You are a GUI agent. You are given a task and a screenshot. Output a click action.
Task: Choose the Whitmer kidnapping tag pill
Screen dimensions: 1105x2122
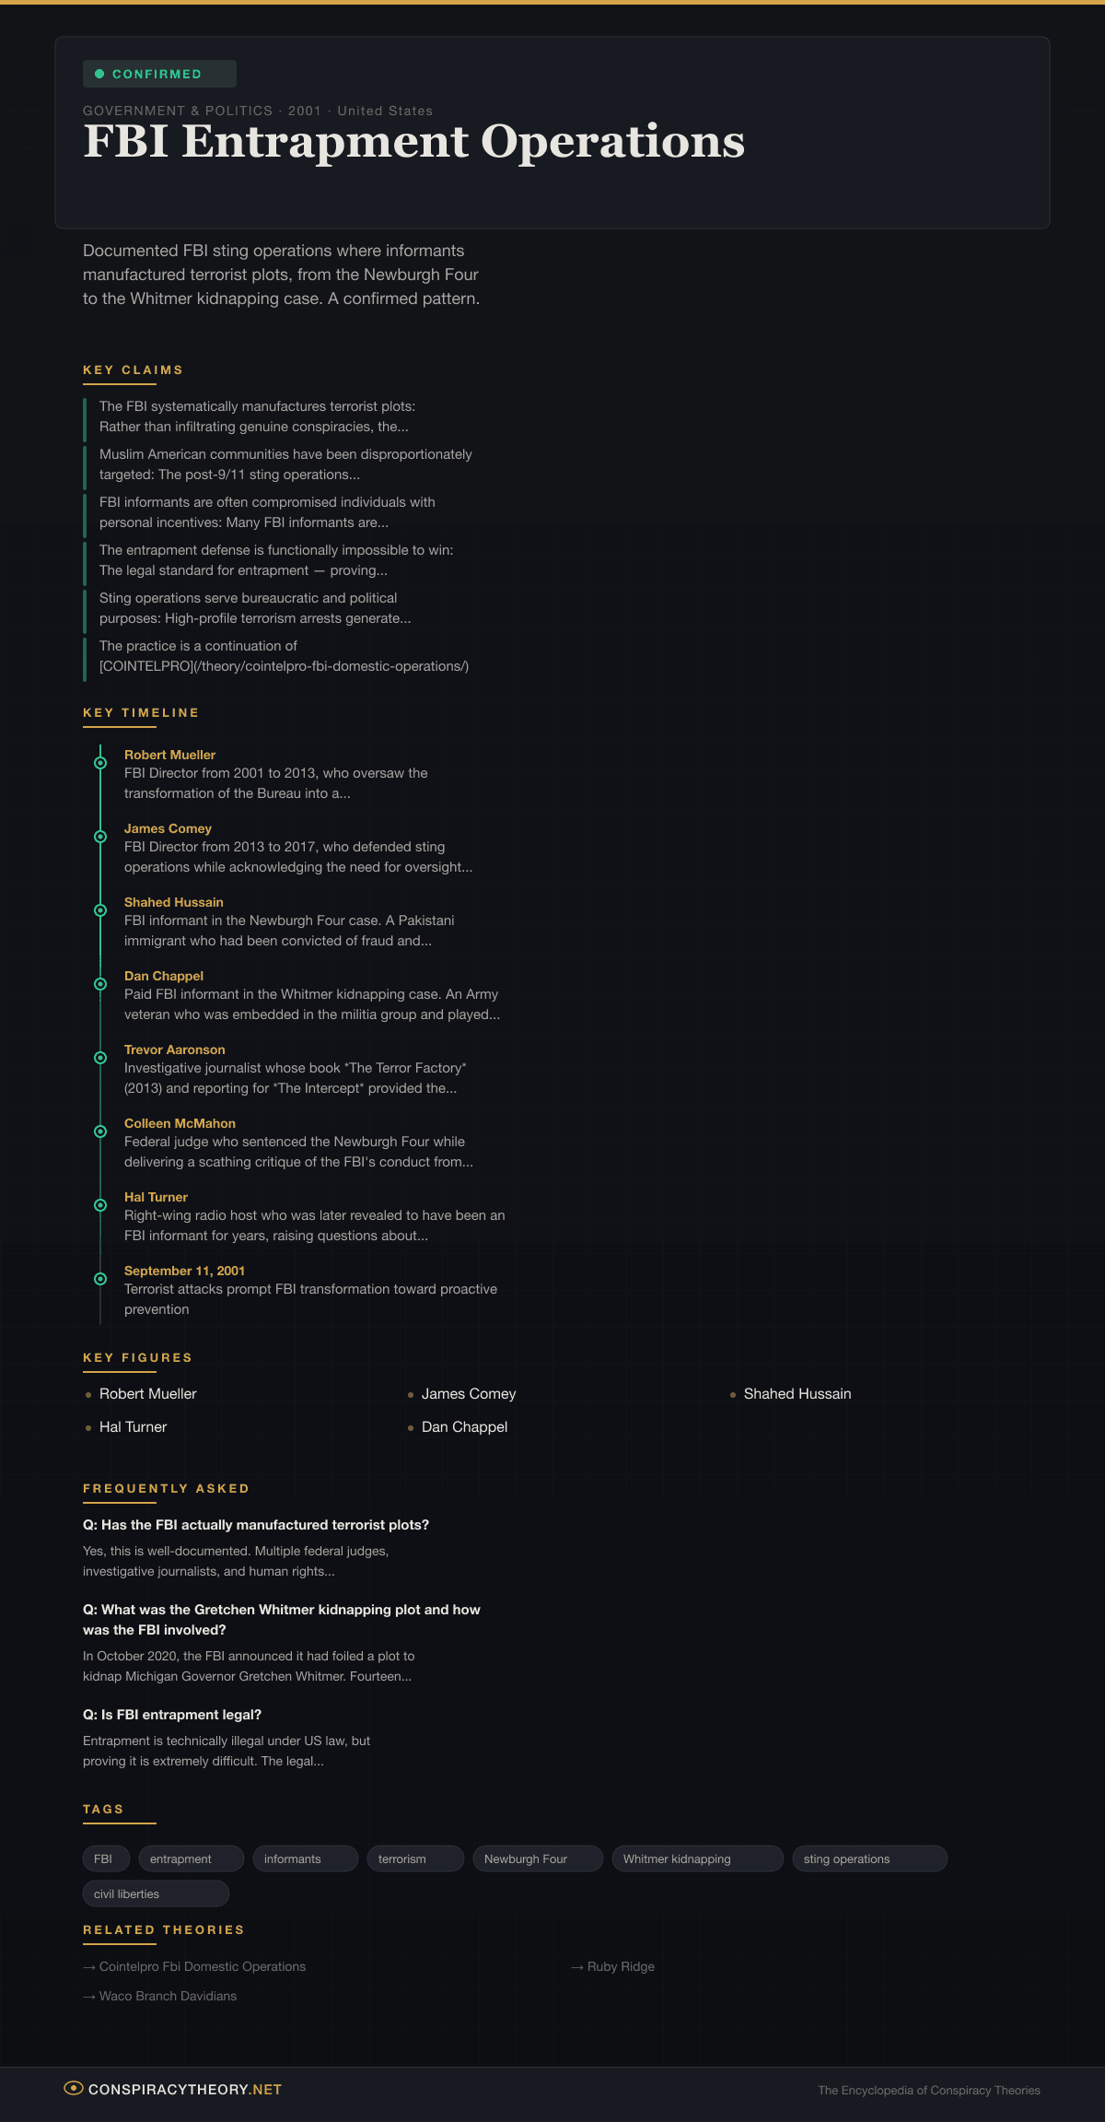point(696,1858)
